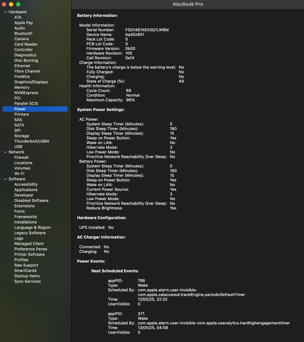304x342 pixels.
Task: Select Fibre Channel entry
Action: pyautogui.click(x=27, y=71)
